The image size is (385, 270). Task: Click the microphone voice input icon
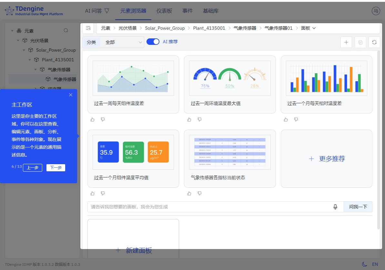335,207
